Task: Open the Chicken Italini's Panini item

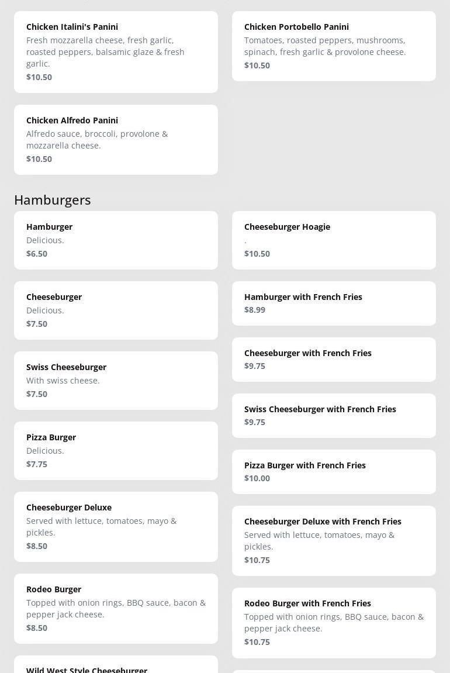Action: (x=116, y=51)
